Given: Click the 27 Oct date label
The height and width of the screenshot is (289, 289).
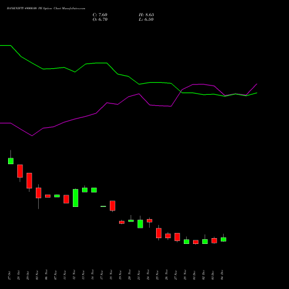Looking at the screenshot, I should click(10, 275).
